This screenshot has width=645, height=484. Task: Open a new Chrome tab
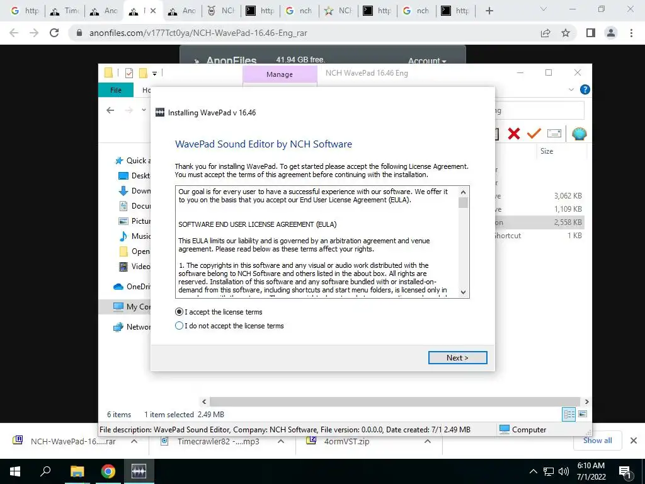[489, 11]
